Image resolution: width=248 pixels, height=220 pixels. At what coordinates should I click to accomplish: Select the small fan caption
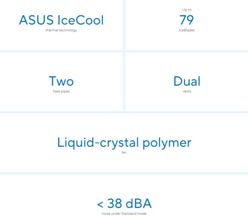(x=124, y=153)
